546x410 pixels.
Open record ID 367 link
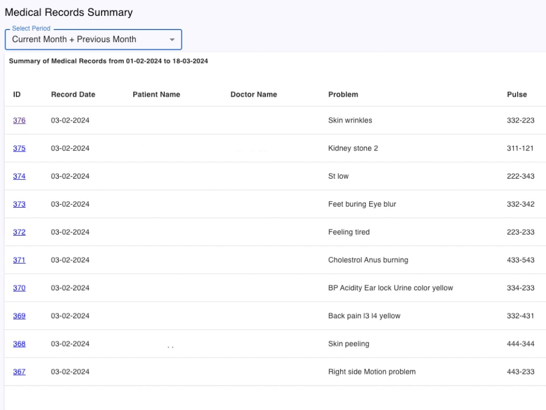pos(19,371)
